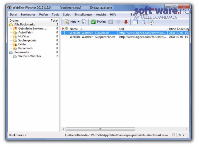Click the Buy Now link
This screenshot has height=146, width=198.
coord(139,15)
